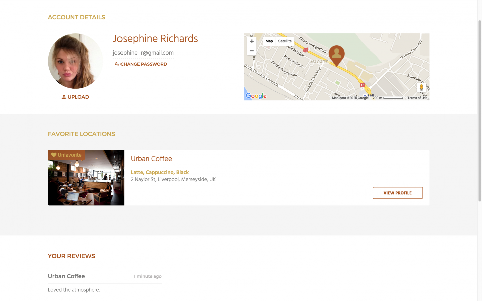
Task: Click the Google logo on the map
Action: (256, 96)
